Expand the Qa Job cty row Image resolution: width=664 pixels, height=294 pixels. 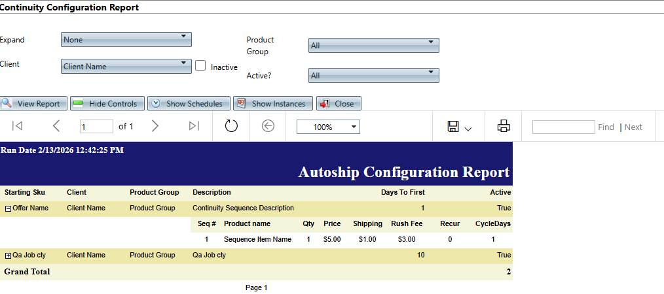point(8,255)
